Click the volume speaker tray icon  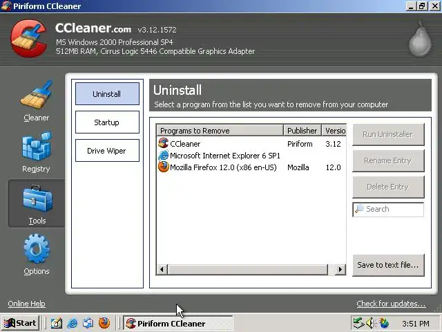tap(370, 323)
